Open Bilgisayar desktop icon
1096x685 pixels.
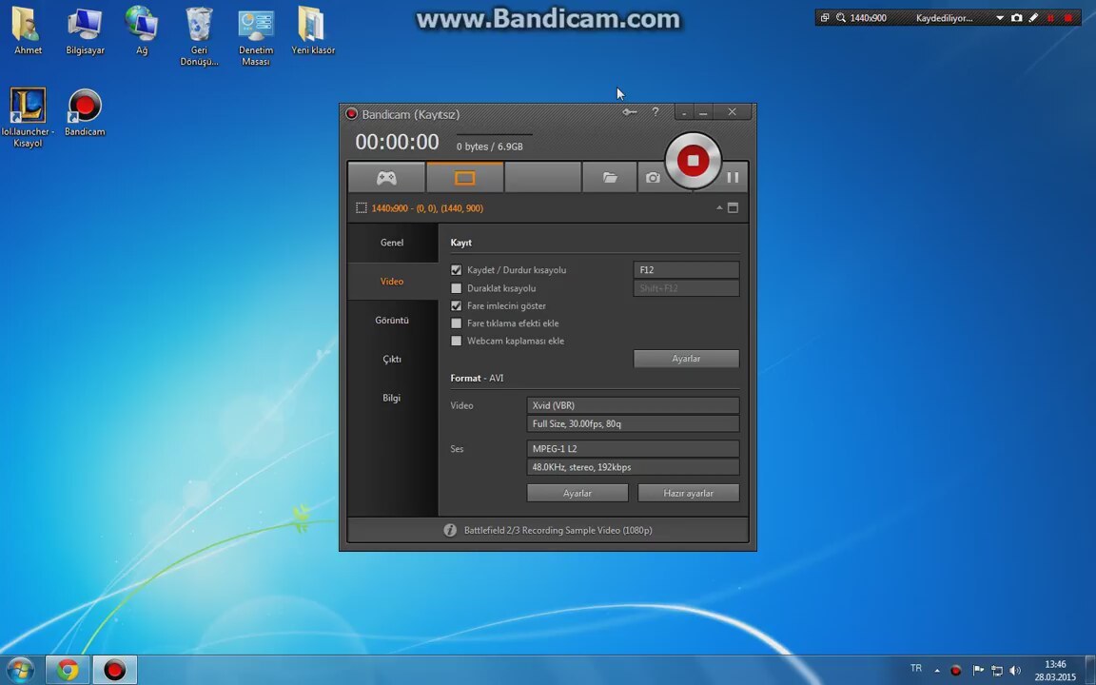click(x=86, y=31)
